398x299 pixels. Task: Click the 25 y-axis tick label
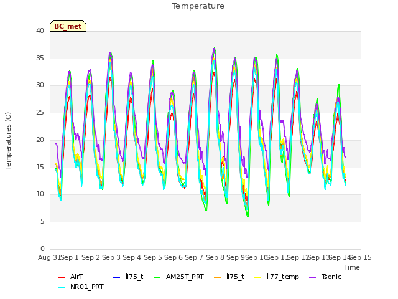pos(40,112)
